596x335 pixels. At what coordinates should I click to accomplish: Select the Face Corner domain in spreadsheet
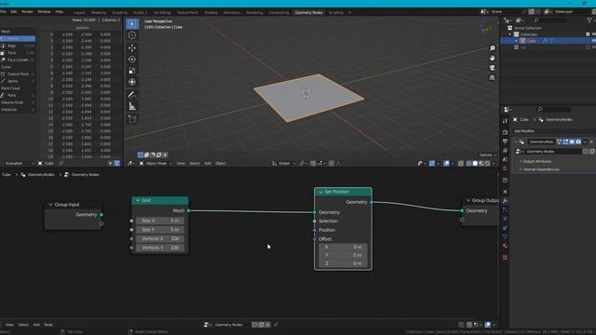click(18, 60)
